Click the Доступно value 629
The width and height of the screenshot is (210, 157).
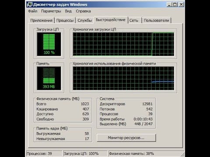tap(86, 114)
